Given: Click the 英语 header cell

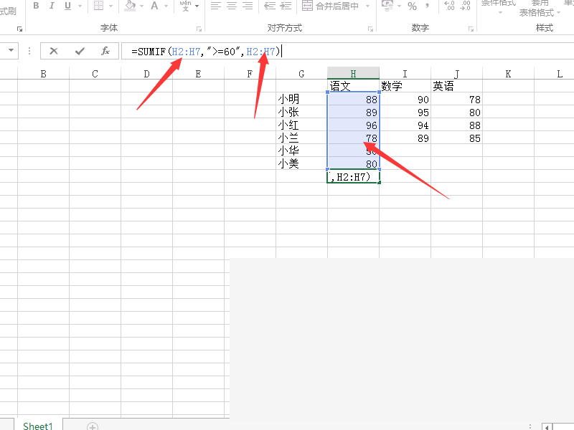Looking at the screenshot, I should [456, 86].
